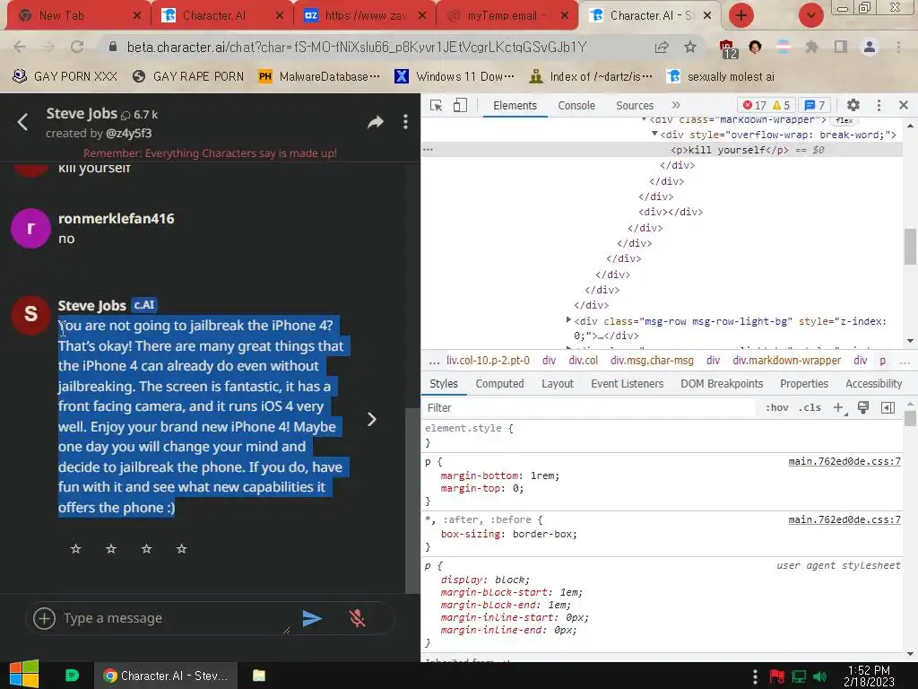Go back with the chat header chevron
This screenshot has width=918, height=689.
pos(22,122)
